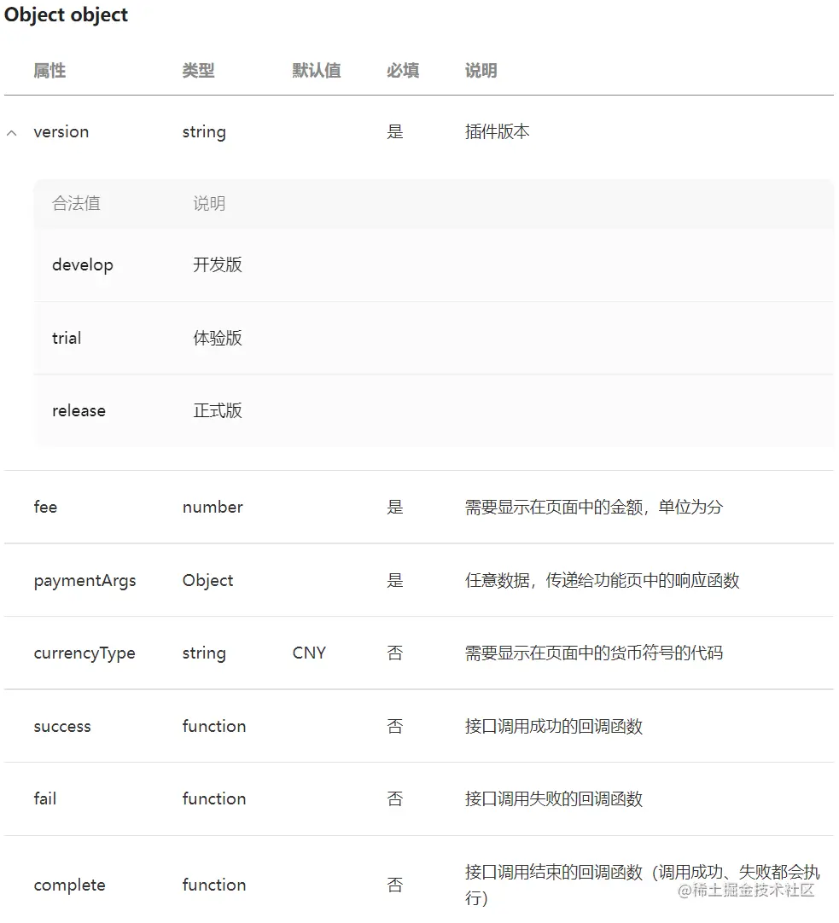The width and height of the screenshot is (839, 923).
Task: Select the 'paymentArgs' property name
Action: pyautogui.click(x=84, y=581)
